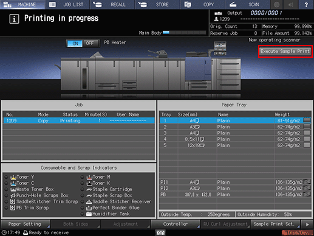Open the RECALL tab
This screenshot has width=314, height=236.
(x=112, y=4)
